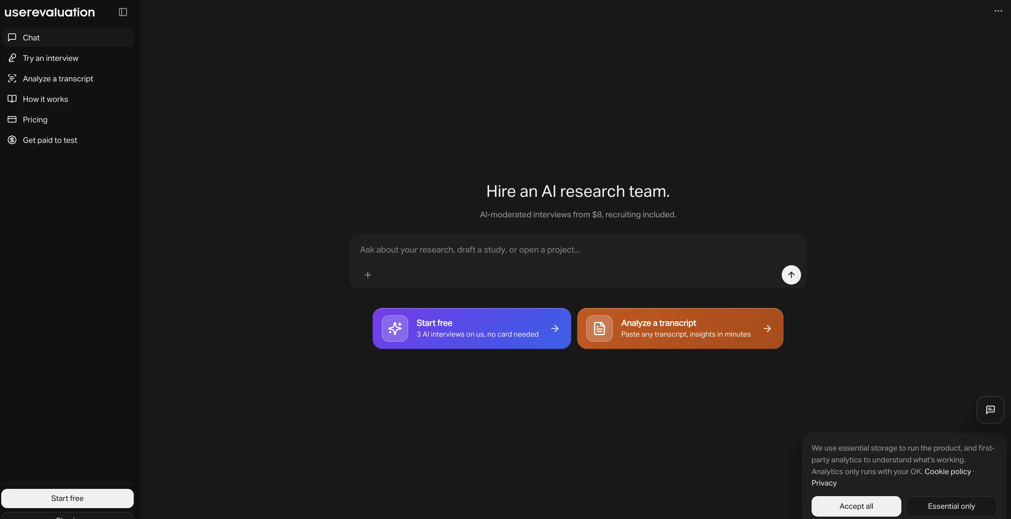
Task: Click the card icon beside Pricing
Action: click(12, 119)
